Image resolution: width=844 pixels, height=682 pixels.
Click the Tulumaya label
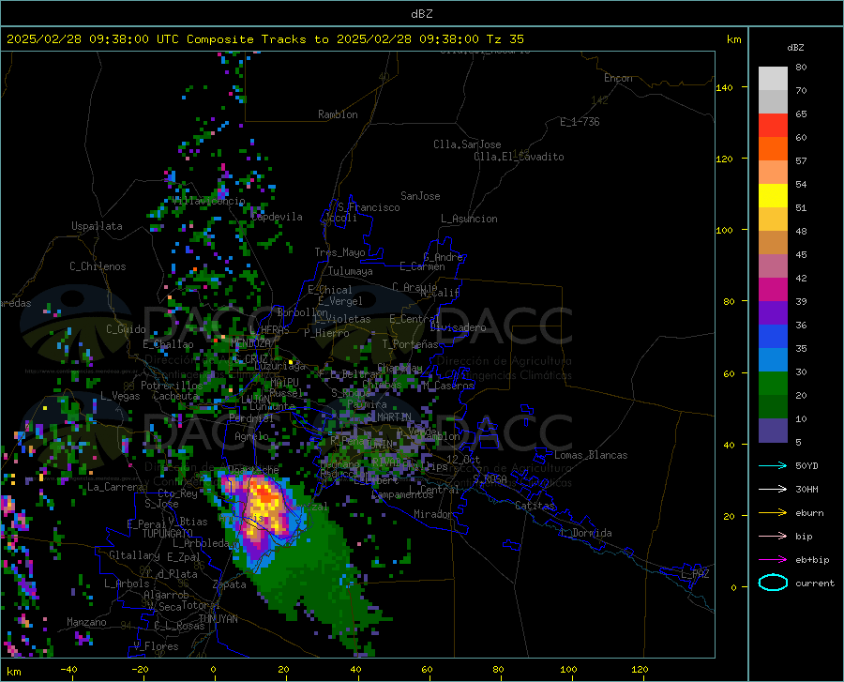tap(350, 271)
